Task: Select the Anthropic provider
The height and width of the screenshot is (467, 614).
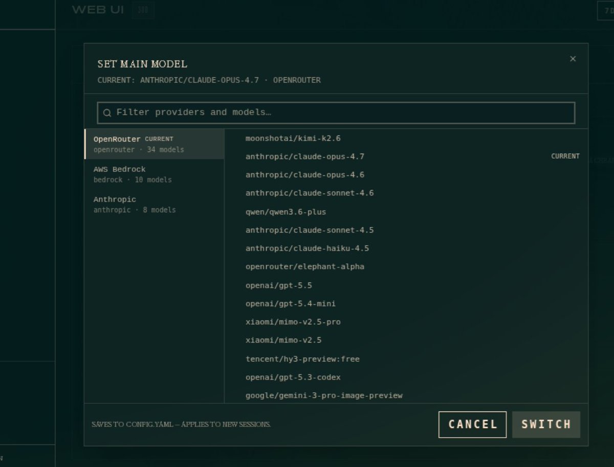Action: coord(154,204)
